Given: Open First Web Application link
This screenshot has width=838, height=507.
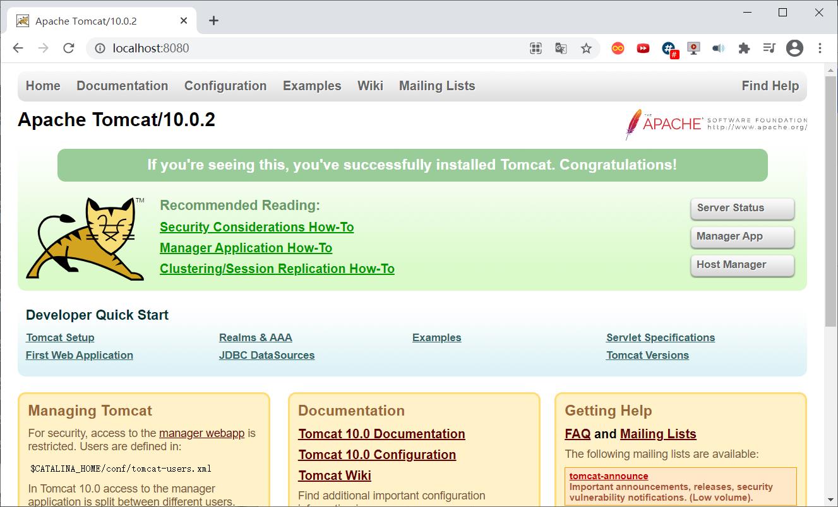Looking at the screenshot, I should tap(80, 355).
